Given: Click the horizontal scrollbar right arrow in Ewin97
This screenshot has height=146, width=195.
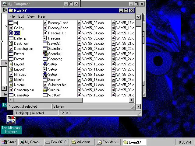Looking at the screenshot, I should pyautogui.click(x=132, y=100).
